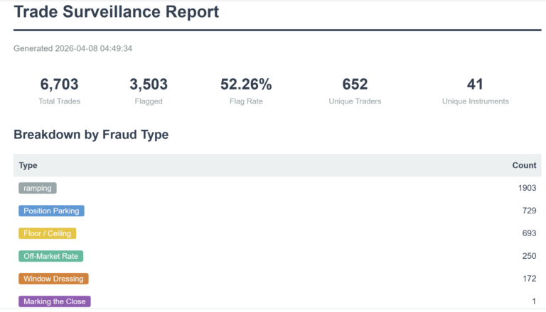Select the green Off-Market Rate tag
Viewport: 546px width, 312px height.
pyautogui.click(x=51, y=256)
